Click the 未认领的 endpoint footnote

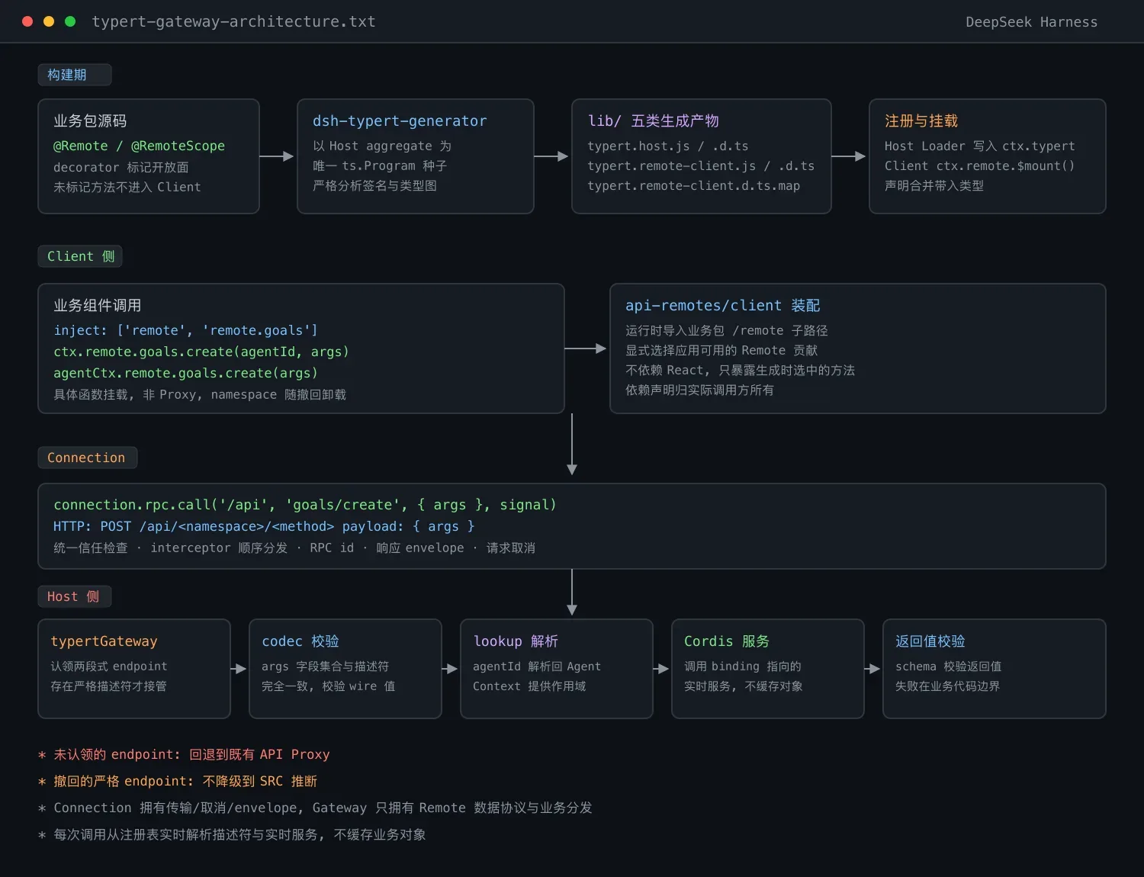click(x=184, y=754)
